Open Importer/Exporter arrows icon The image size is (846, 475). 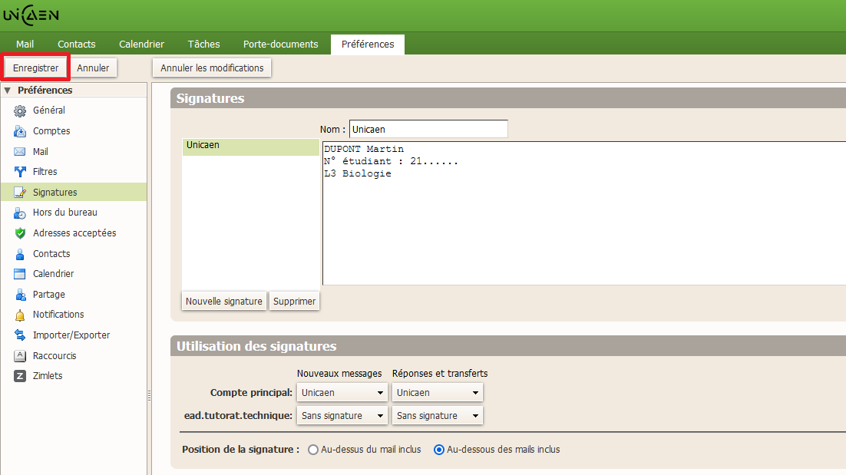coord(20,335)
